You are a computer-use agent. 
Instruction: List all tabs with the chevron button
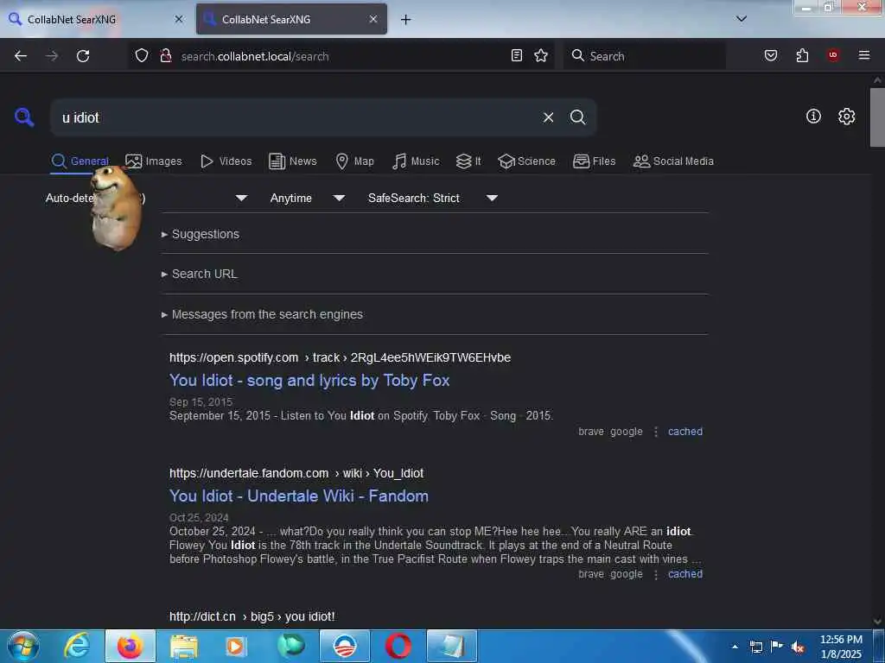coord(741,19)
